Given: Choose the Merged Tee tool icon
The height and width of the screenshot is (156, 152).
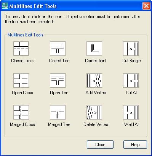Looking at the screenshot, I should (x=58, y=112).
